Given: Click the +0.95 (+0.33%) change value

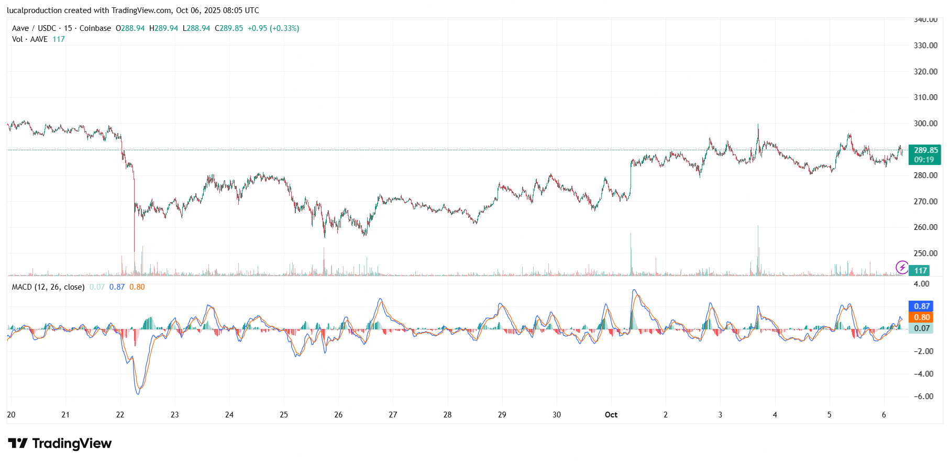Looking at the screenshot, I should pyautogui.click(x=273, y=28).
